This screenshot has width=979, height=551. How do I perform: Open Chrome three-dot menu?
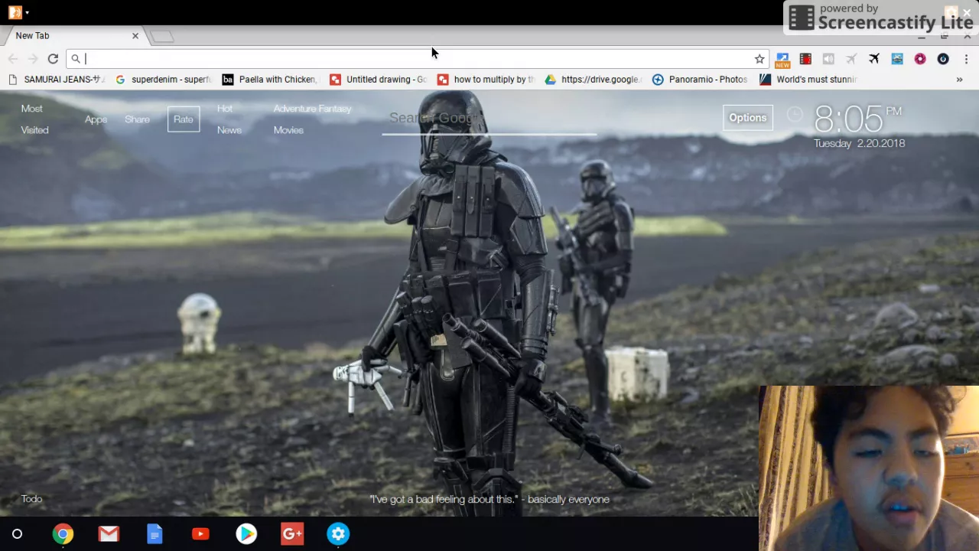[x=966, y=59]
